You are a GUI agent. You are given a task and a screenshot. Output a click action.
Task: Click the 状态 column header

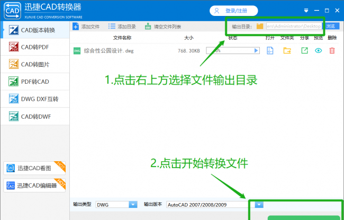click(x=233, y=38)
